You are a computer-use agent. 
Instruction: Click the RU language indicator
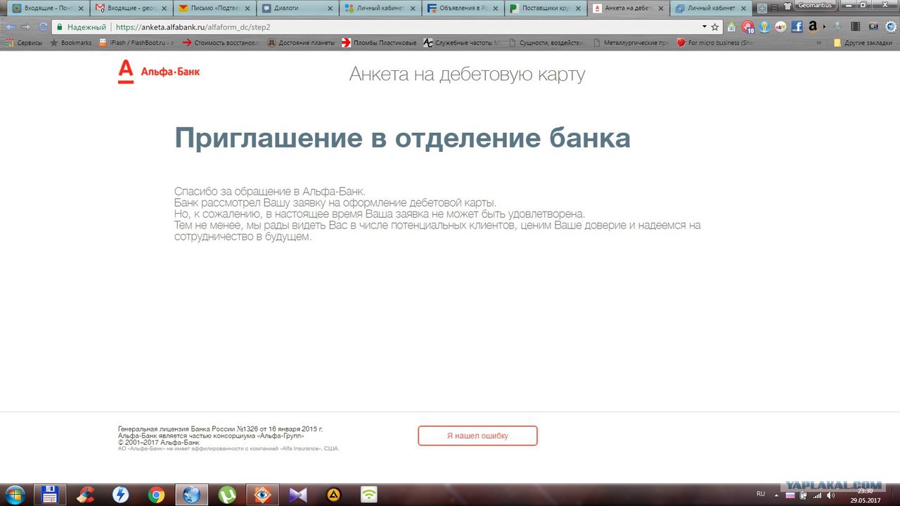tap(761, 494)
